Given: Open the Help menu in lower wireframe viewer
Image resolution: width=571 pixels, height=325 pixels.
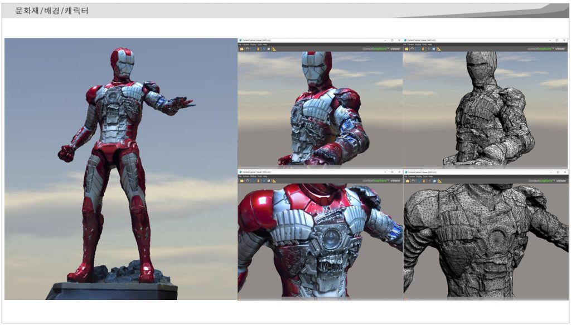Looking at the screenshot, I should tap(431, 176).
